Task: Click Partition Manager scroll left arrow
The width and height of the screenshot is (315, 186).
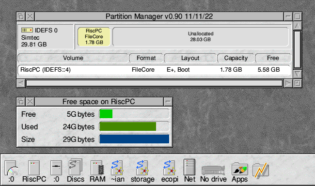Action: coord(21,83)
